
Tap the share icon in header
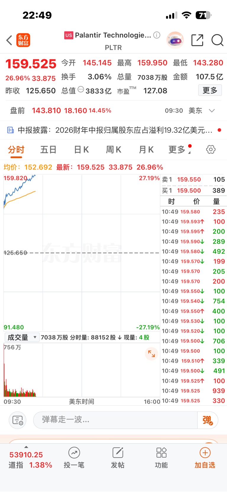[197, 40]
